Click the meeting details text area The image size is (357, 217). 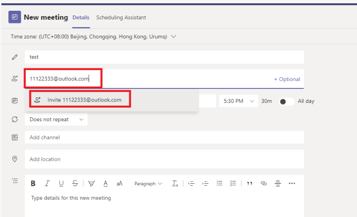[164, 204]
